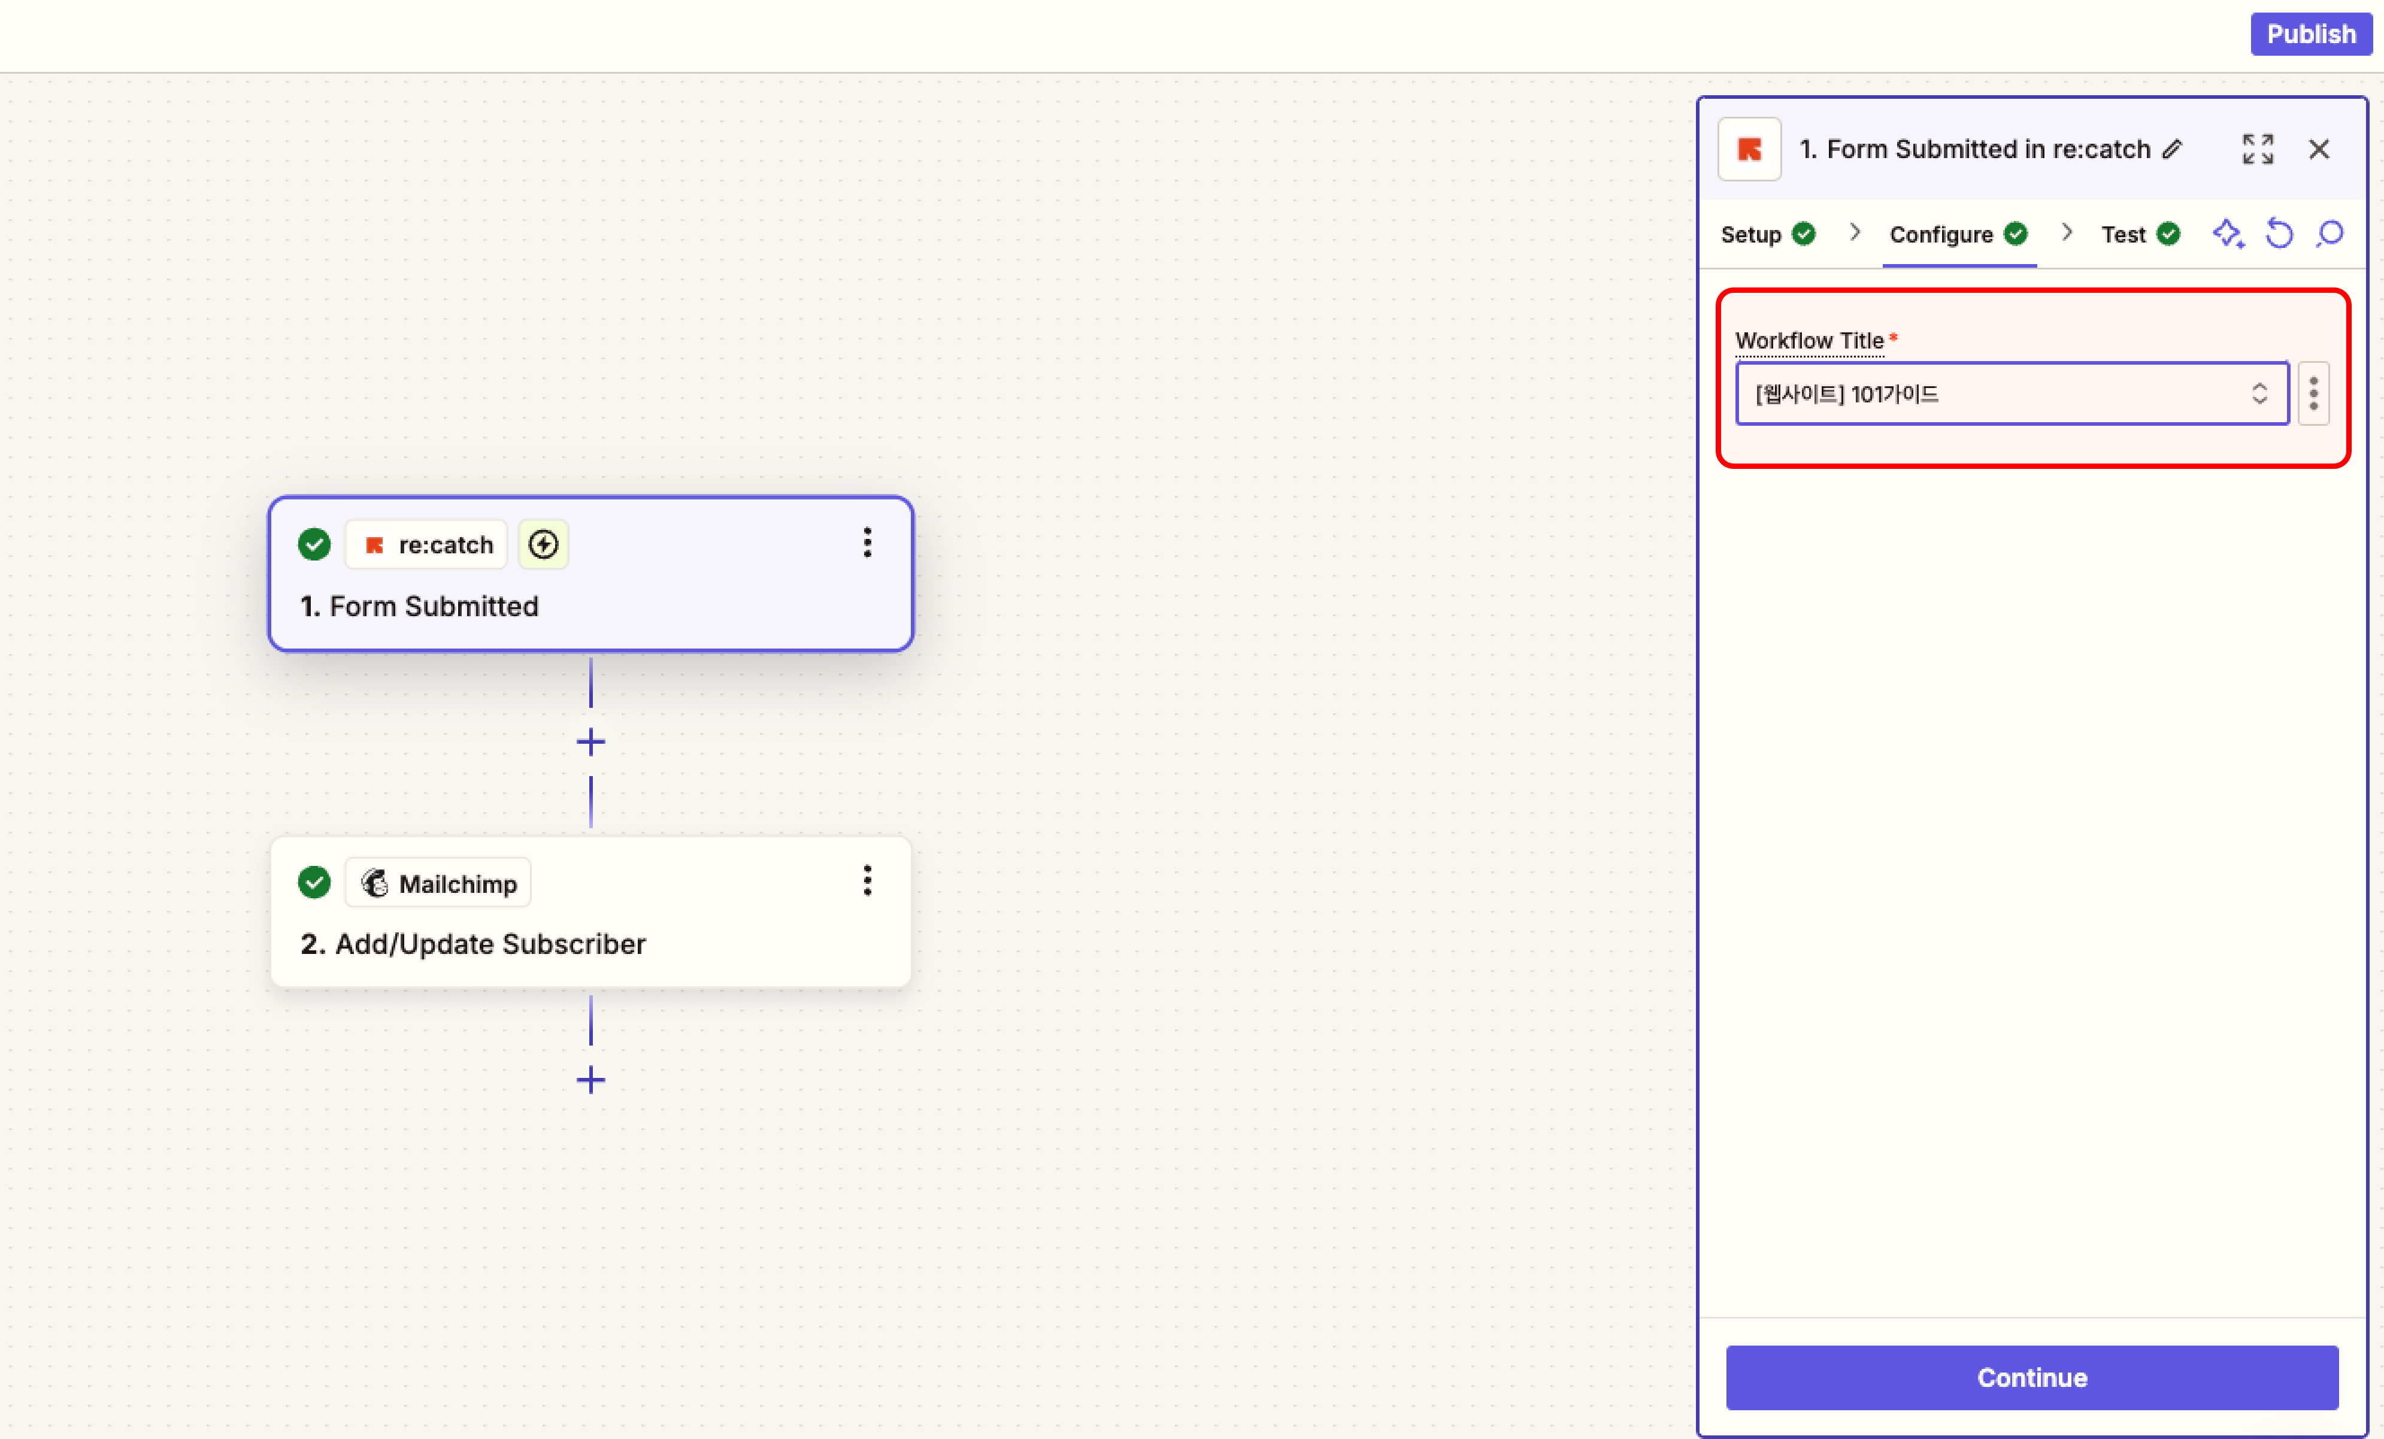Open the three-dot menu on Mailchimp step
This screenshot has width=2384, height=1439.
(x=867, y=881)
